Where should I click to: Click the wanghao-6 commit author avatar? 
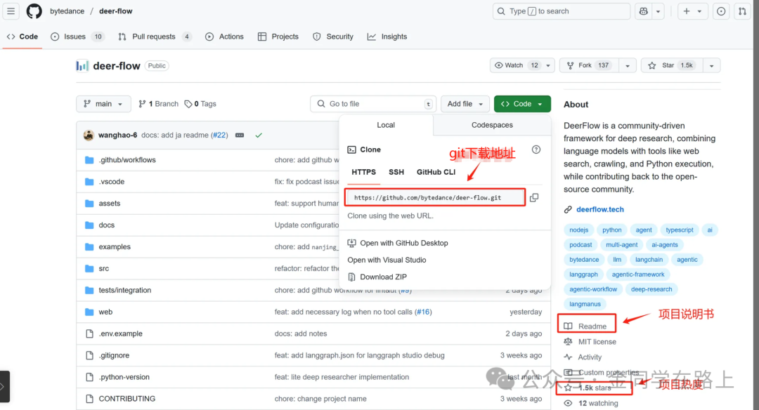coord(88,135)
